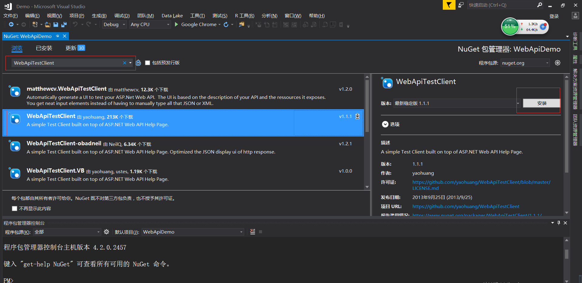
Task: Click the 51% green memory ball
Action: 510,26
